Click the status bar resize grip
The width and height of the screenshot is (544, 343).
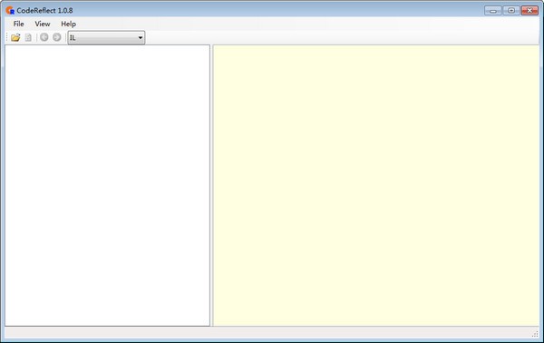point(535,334)
